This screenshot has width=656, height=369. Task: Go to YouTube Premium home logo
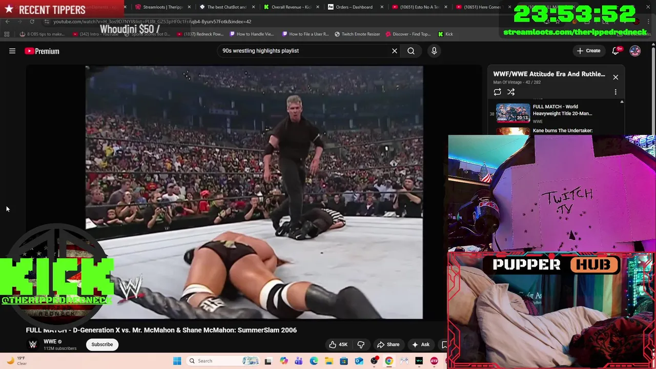tap(42, 51)
